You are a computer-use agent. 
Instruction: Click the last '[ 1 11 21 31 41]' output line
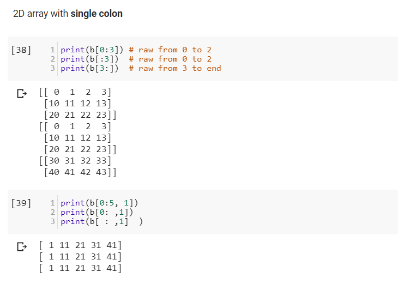pyautogui.click(x=81, y=268)
